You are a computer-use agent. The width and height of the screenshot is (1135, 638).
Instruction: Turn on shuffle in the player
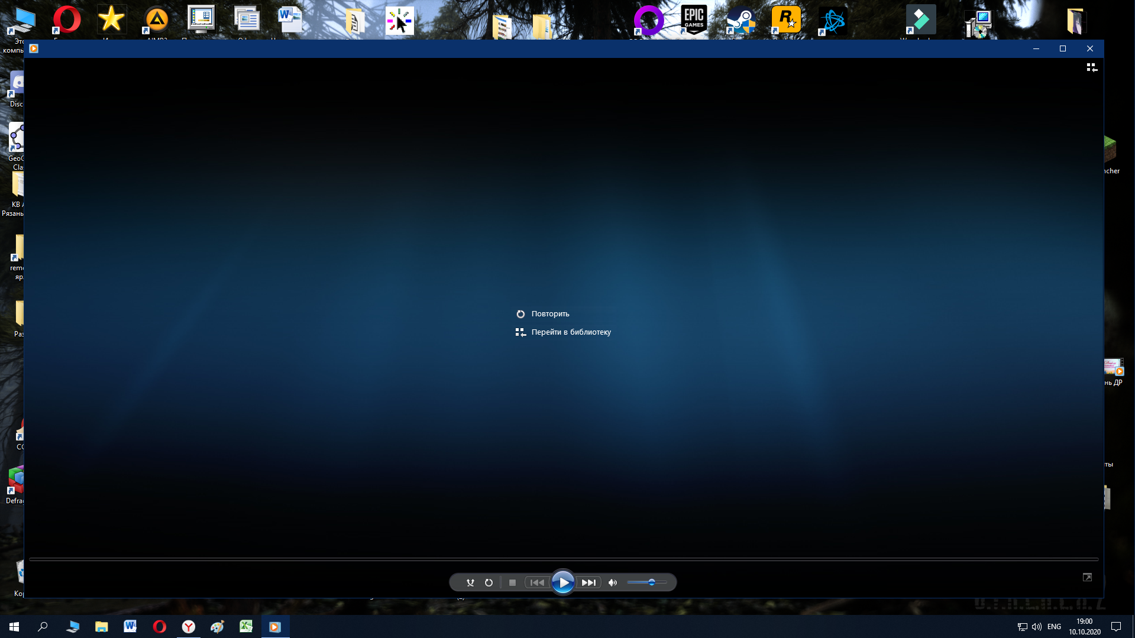point(470,582)
